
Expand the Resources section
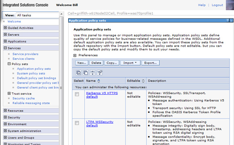pyautogui.click(x=5, y=110)
